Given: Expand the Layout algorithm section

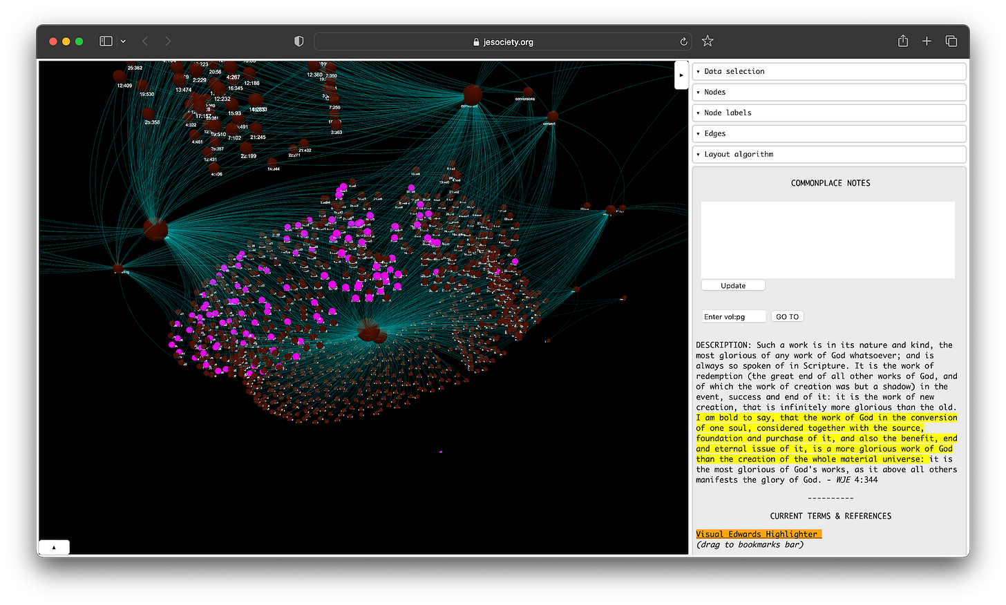Looking at the screenshot, I should click(x=829, y=154).
